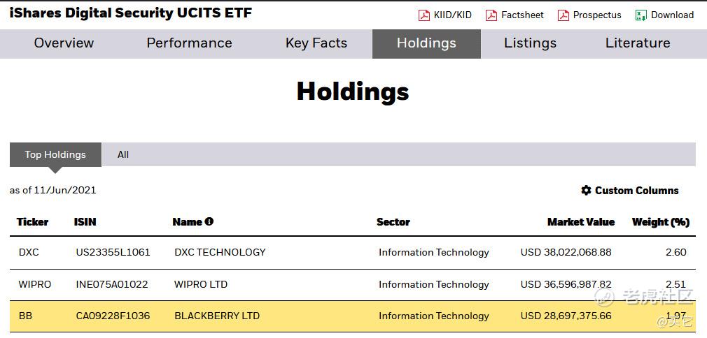The width and height of the screenshot is (707, 338).
Task: Click the Download Excel icon
Action: pos(640,15)
